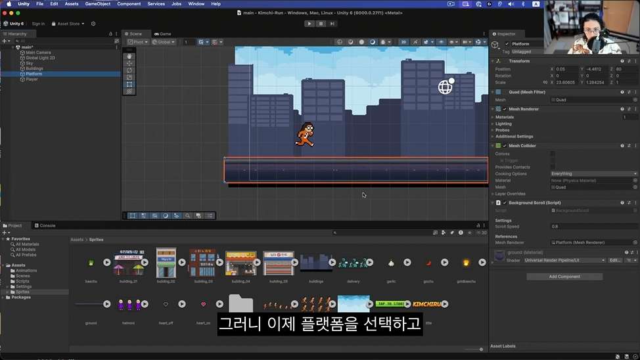Click the Step frame button
The image size is (640, 360).
(x=332, y=24)
